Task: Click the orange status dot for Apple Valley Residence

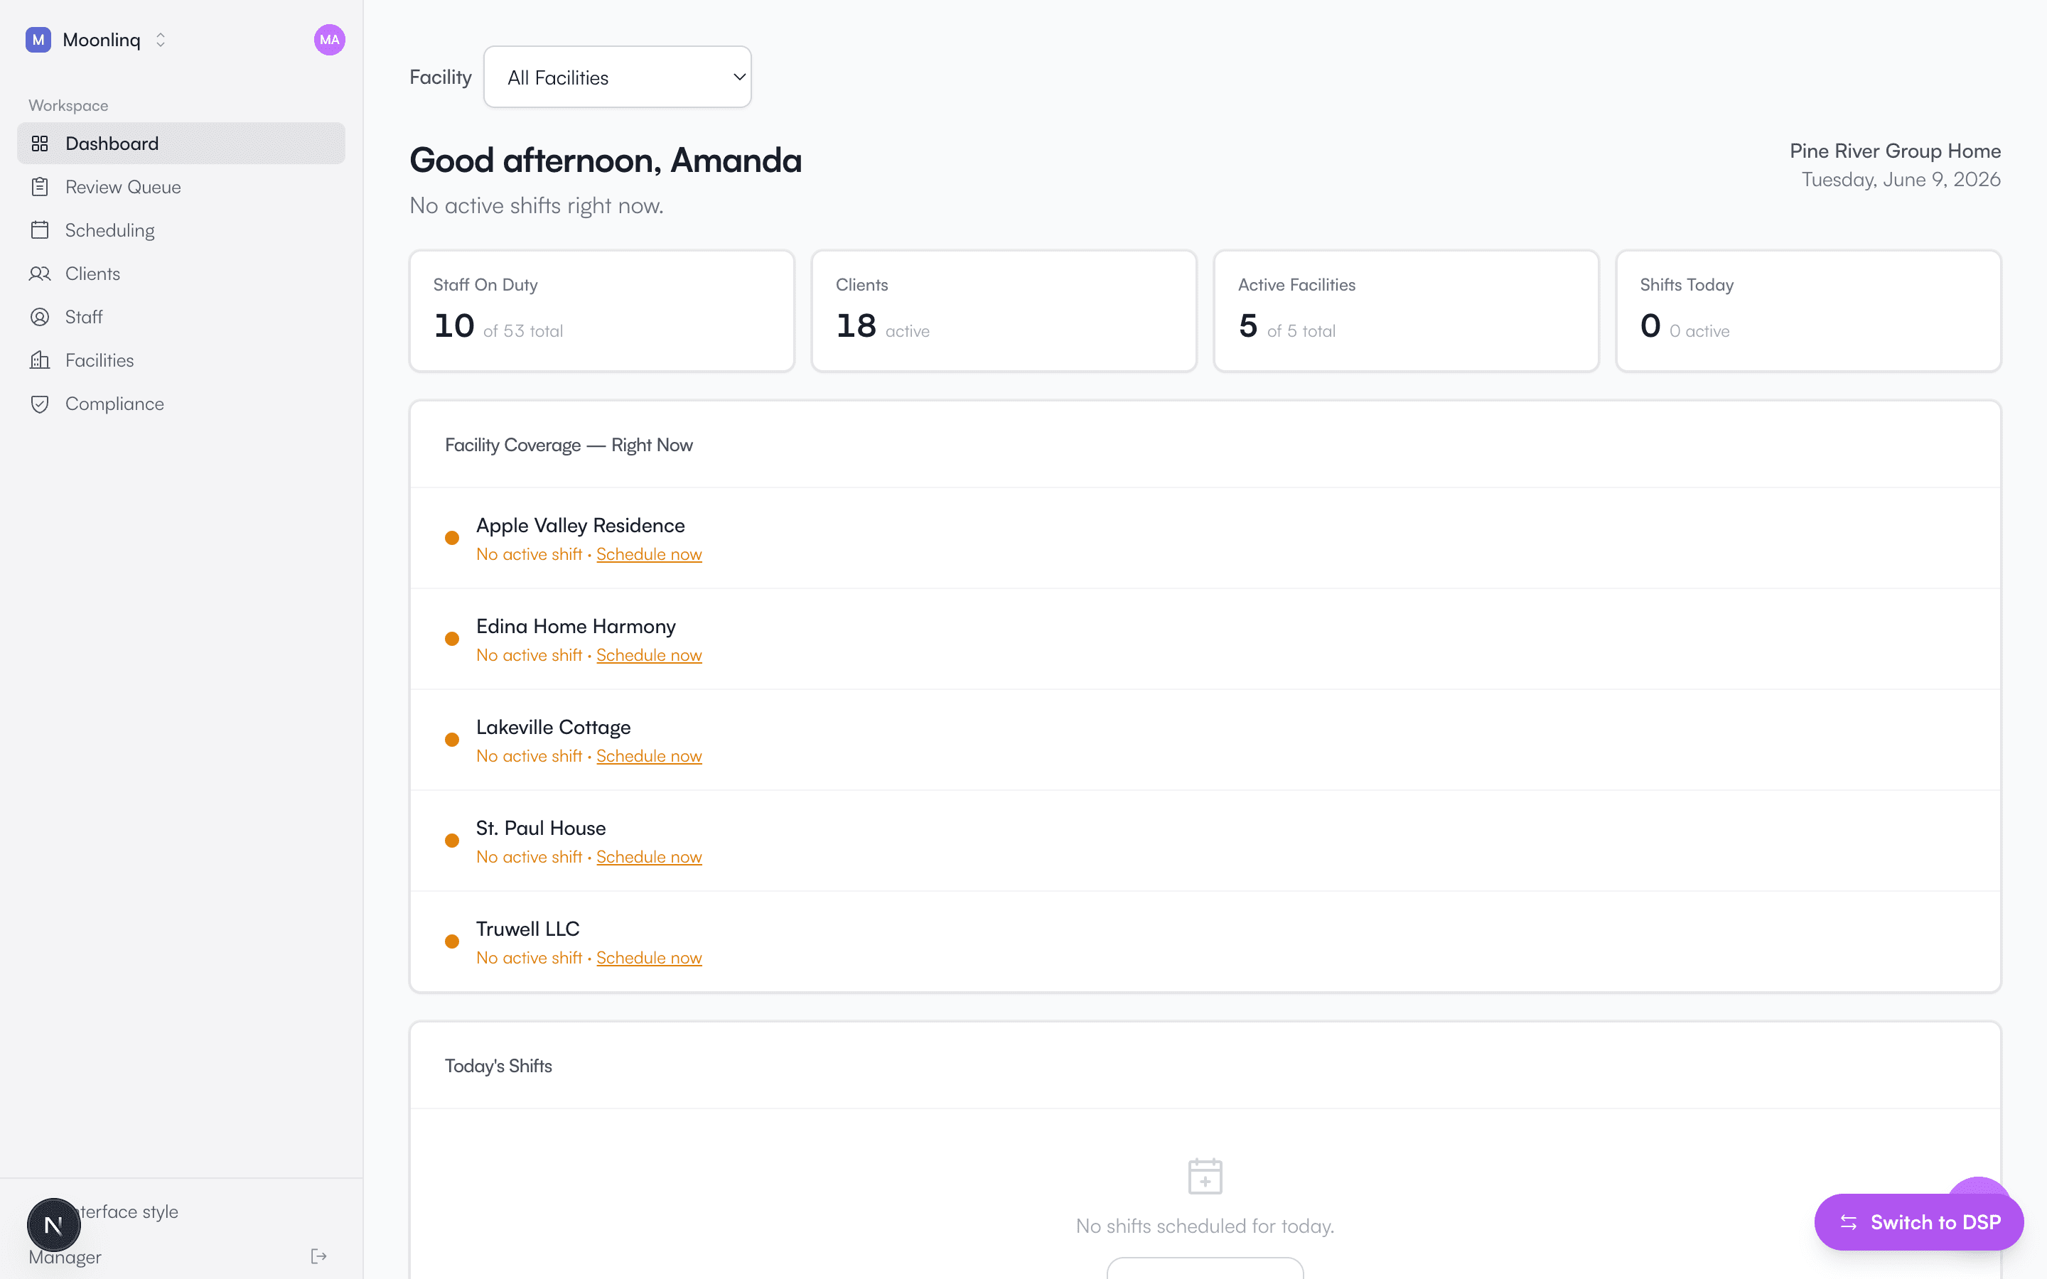Action: pos(452,538)
